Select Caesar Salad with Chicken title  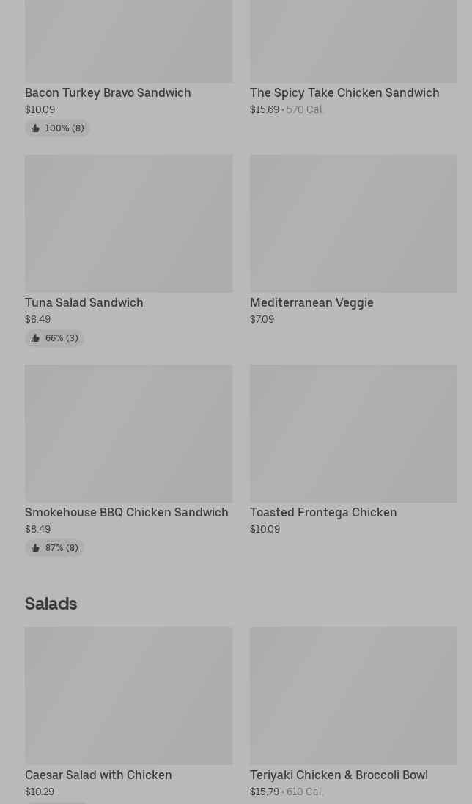pyautogui.click(x=98, y=775)
